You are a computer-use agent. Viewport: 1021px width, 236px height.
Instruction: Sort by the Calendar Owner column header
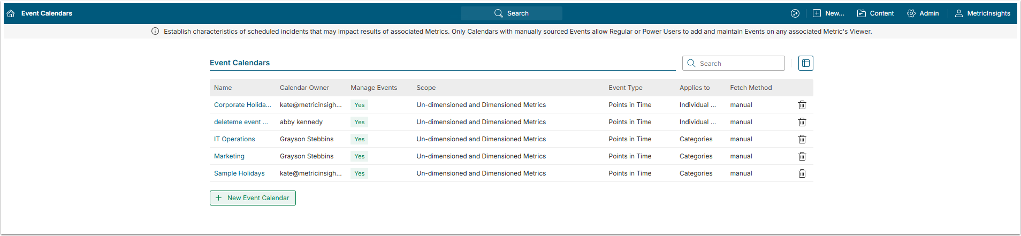[304, 88]
